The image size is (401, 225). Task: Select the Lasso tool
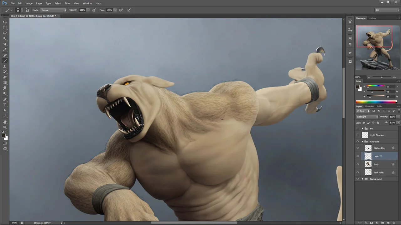tap(5, 33)
